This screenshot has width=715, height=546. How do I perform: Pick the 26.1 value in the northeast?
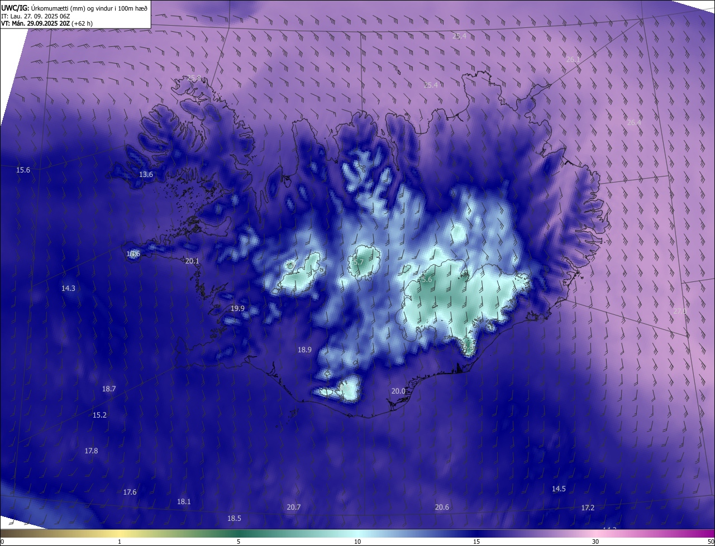click(x=573, y=59)
